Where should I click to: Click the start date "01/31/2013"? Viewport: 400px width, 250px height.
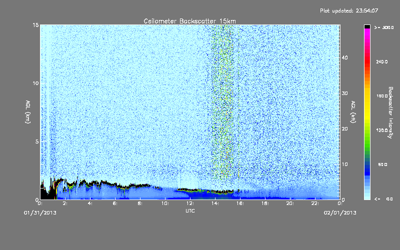40,213
